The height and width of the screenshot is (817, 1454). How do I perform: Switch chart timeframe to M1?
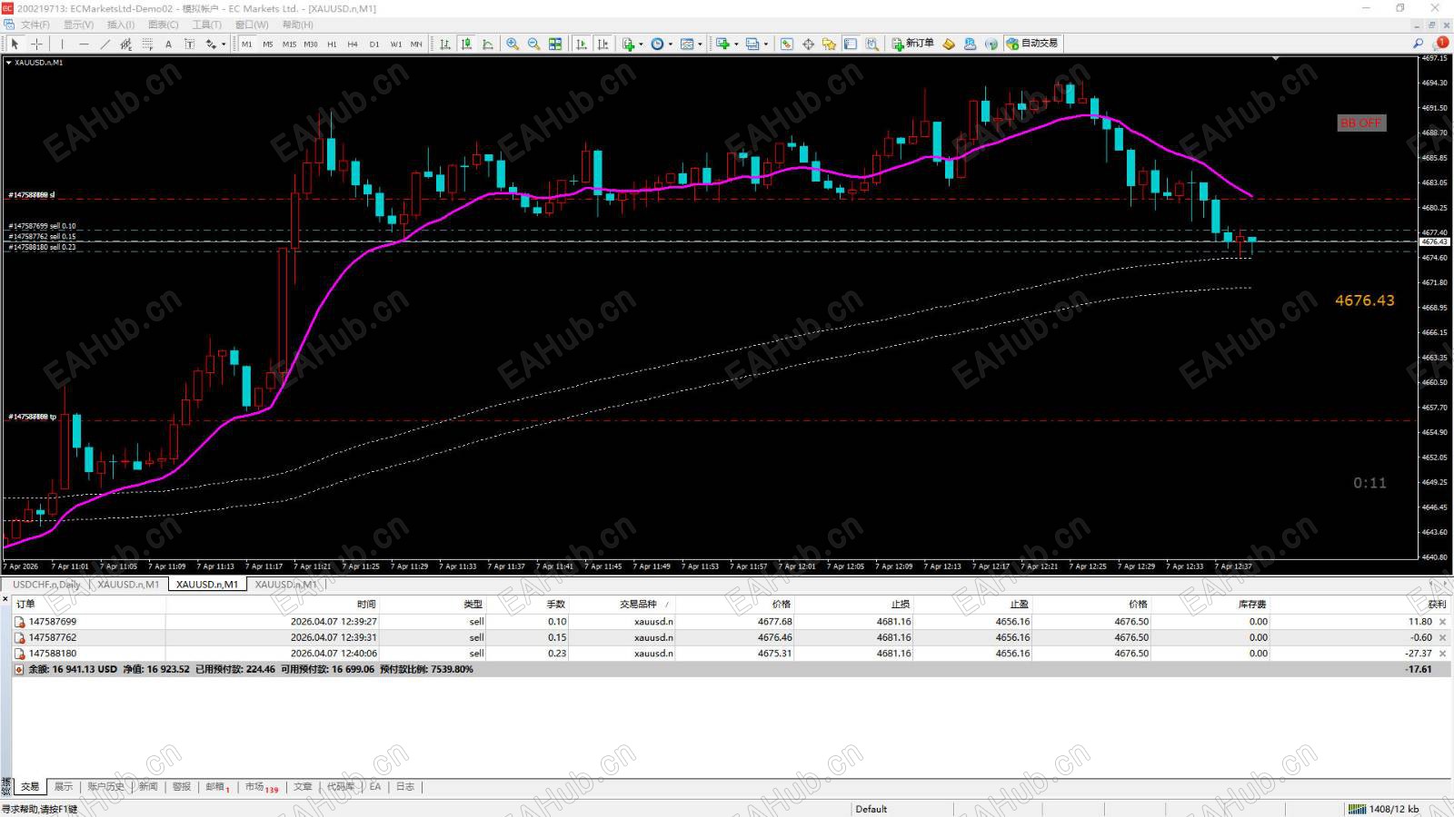(246, 44)
